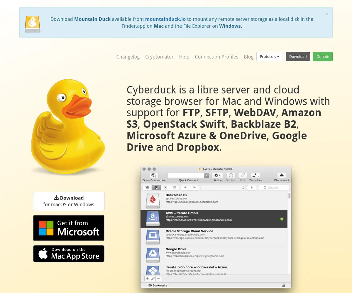Screen dimensions: 352x293
Task: Click the Get it from Microsoft badge
Action: click(x=69, y=228)
